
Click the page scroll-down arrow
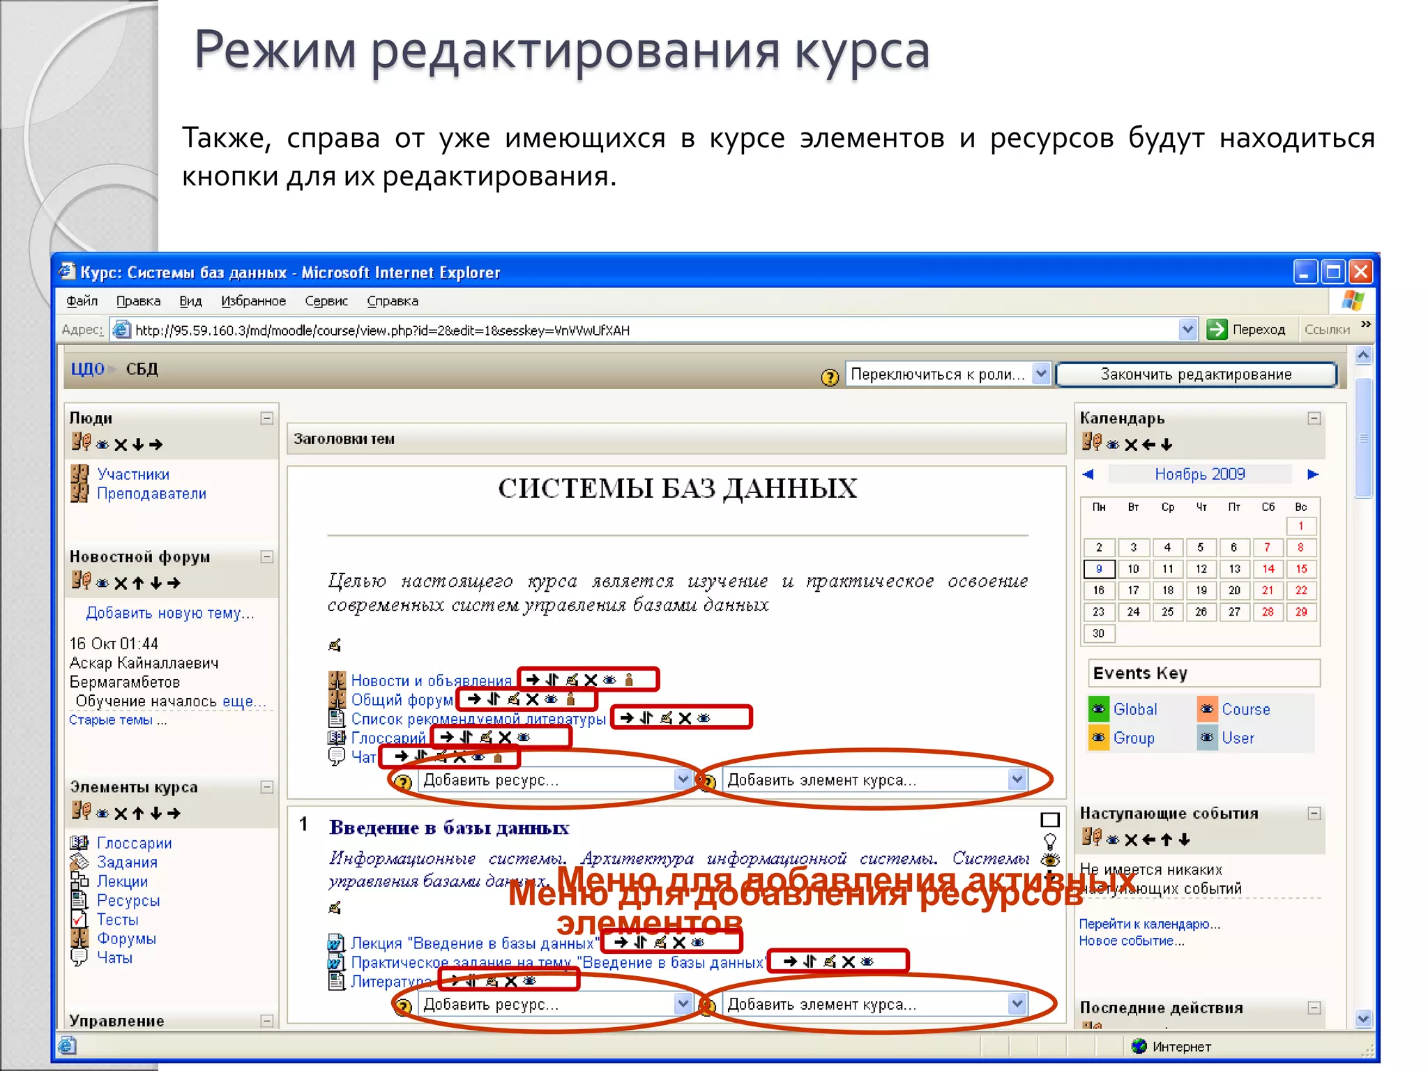1364,1019
